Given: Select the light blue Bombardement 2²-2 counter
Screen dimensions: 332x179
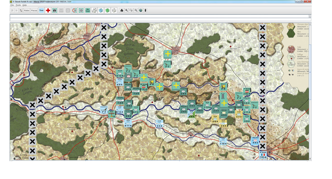Looking at the screenshot, I should [104, 110].
